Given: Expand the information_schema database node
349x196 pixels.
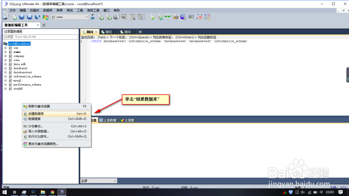Looking at the screenshot, I should click(6, 76).
